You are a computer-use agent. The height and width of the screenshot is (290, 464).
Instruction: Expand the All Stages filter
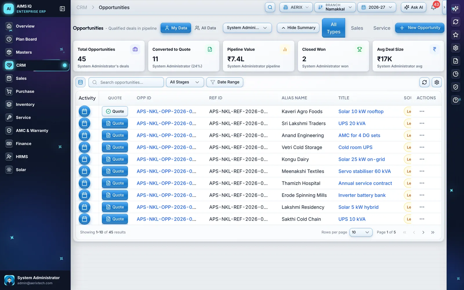pyautogui.click(x=185, y=82)
